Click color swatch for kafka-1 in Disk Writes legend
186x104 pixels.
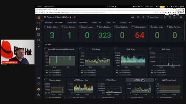point(117,70)
